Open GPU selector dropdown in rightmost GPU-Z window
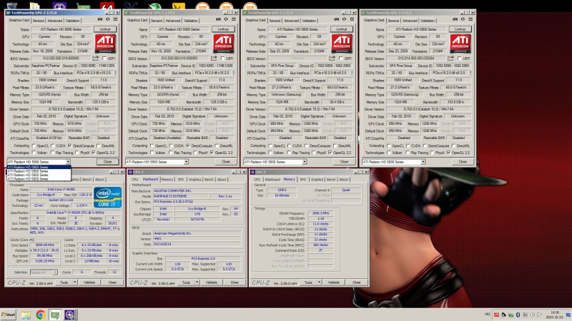Viewport: 572px width, 321px height. click(x=423, y=162)
